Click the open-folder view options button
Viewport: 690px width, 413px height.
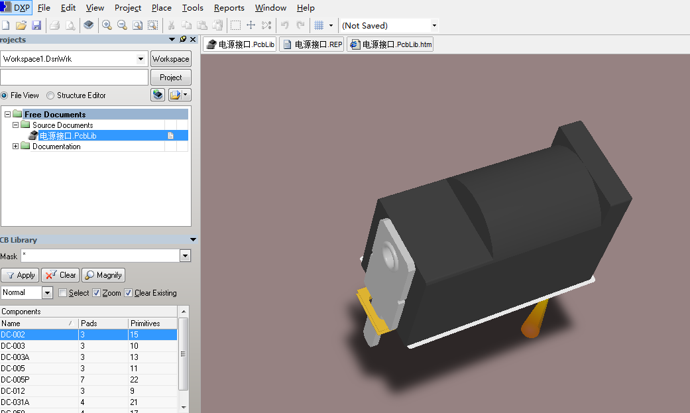coord(180,95)
